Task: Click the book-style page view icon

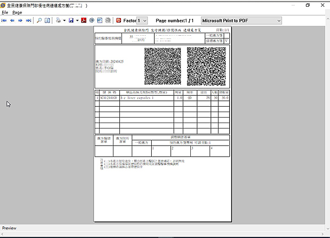Action: click(x=47, y=20)
